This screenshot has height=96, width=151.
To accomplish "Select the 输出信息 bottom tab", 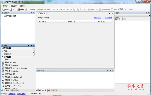I will click(x=42, y=90).
